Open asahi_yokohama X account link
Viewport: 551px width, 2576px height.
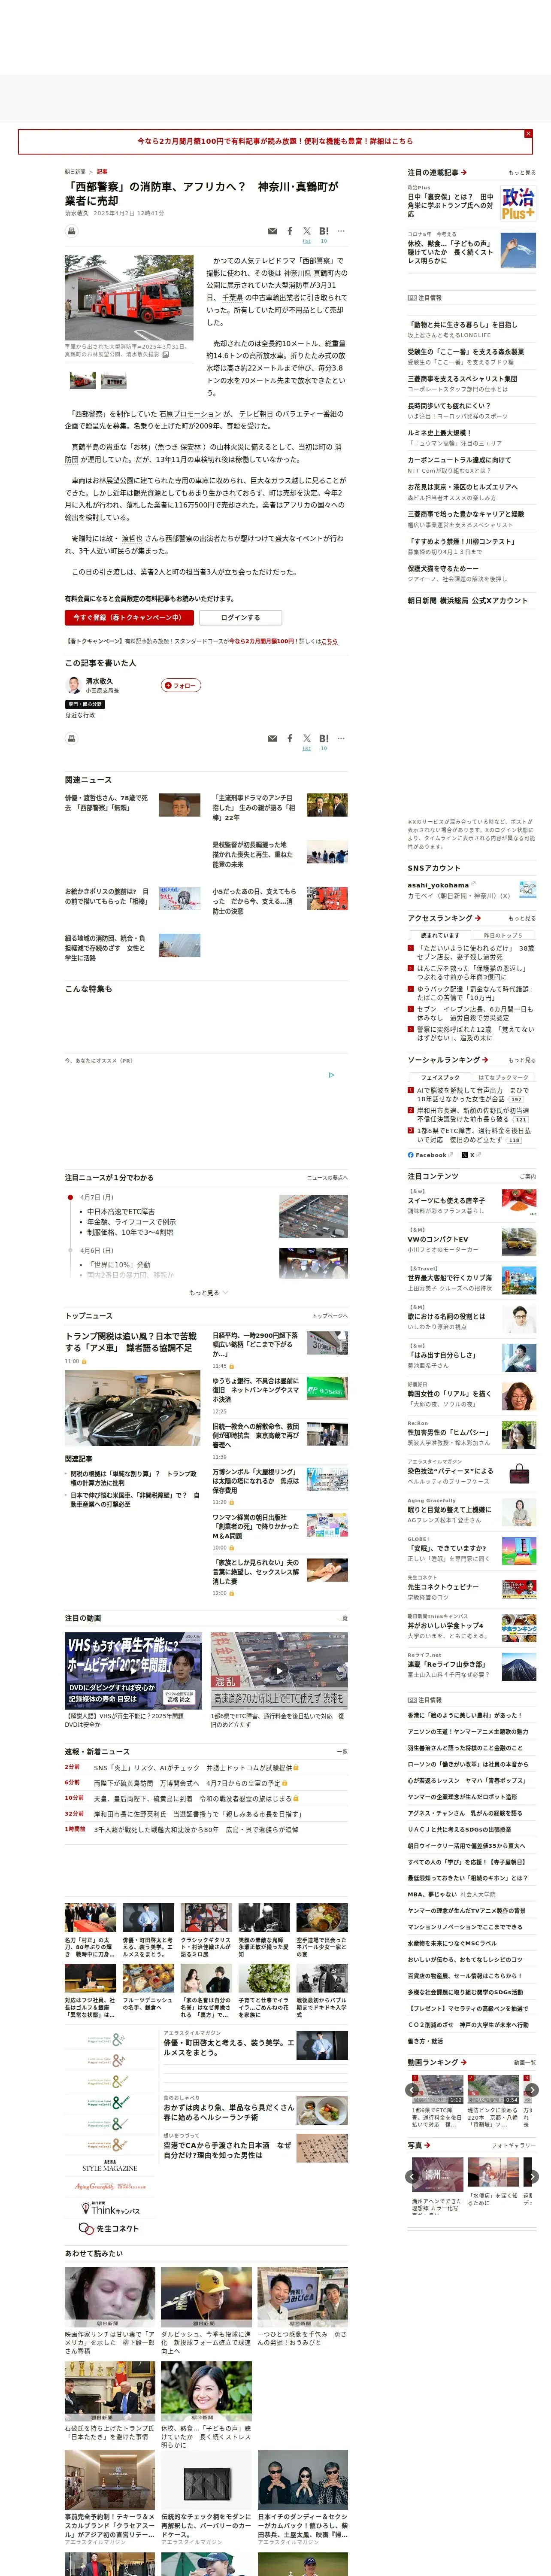[x=438, y=885]
